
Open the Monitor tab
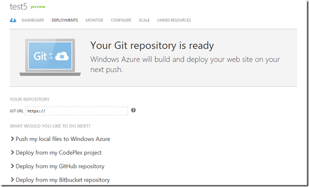tap(94, 20)
